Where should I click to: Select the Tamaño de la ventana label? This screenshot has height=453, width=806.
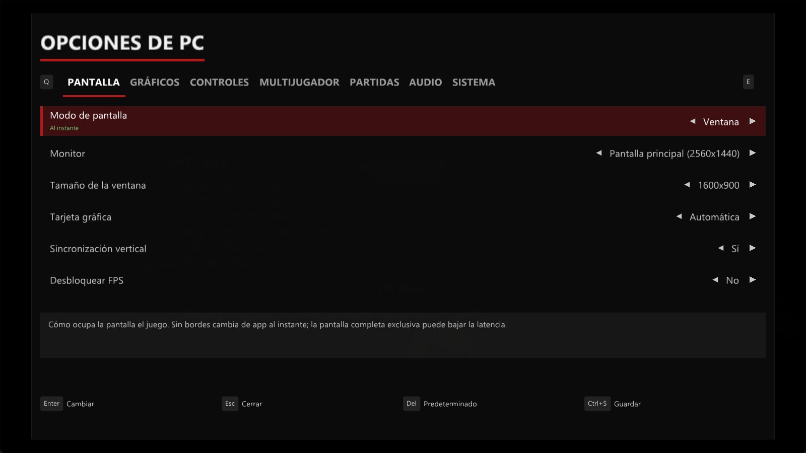98,185
